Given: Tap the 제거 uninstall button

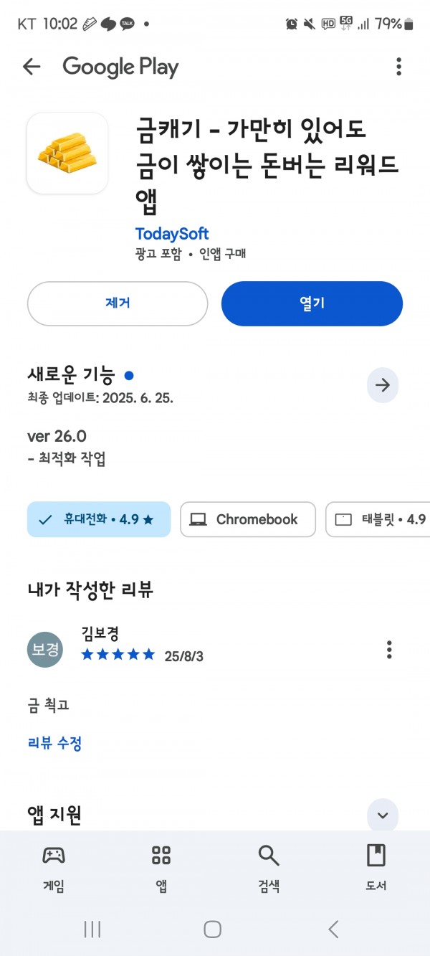Looking at the screenshot, I should click(118, 303).
